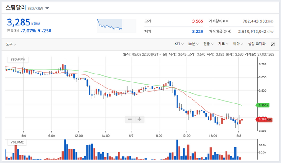Click the red 3,285 current price tag
Viewport: 281px width, 163px height.
coord(261,120)
